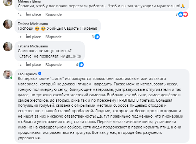Screen dimensions: 196x144
Task: Open the Tatiana Micleusanu name above the "Сами окна" comment
Action: [33, 46]
